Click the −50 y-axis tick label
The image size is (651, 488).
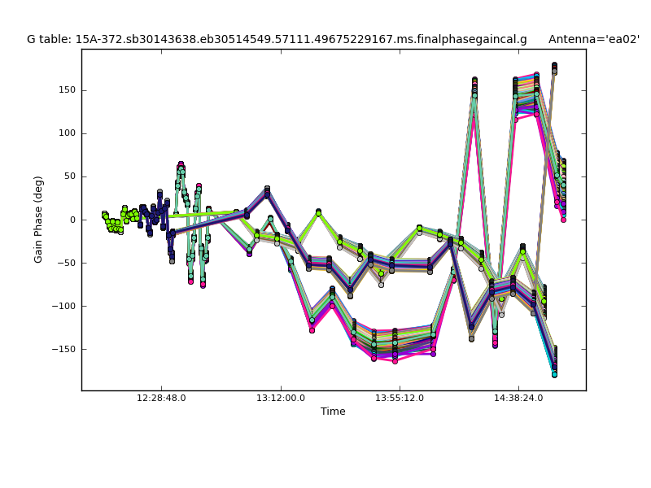(66, 263)
